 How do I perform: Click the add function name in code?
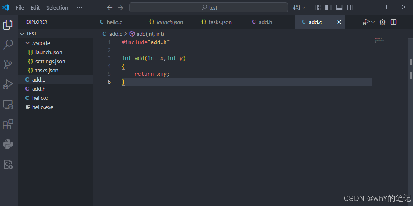pyautogui.click(x=139, y=58)
